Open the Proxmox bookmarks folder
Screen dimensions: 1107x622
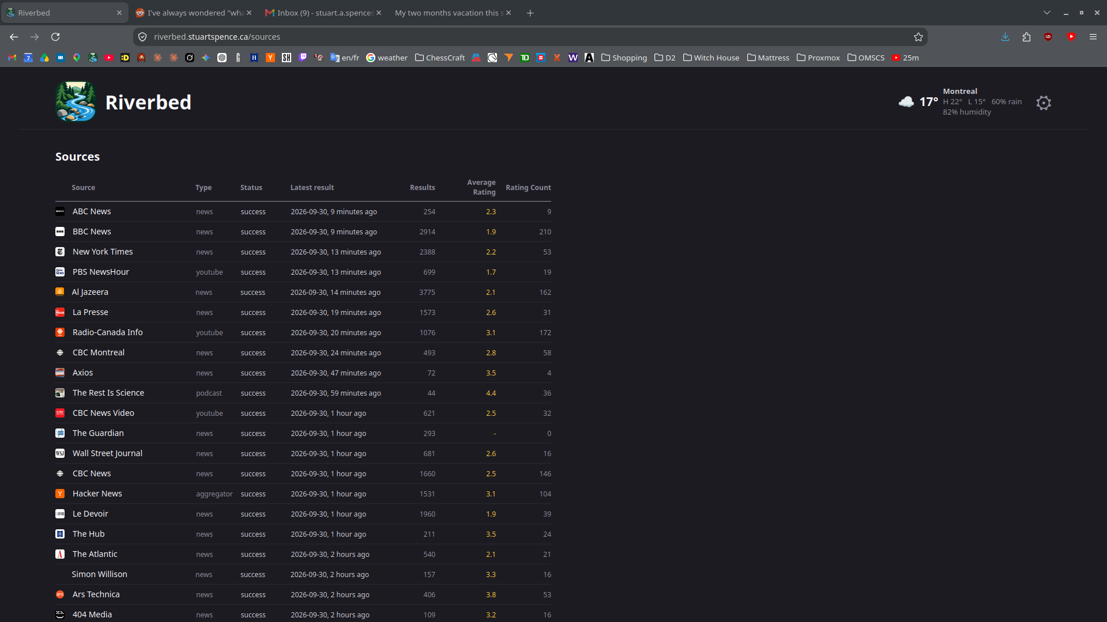pos(818,58)
